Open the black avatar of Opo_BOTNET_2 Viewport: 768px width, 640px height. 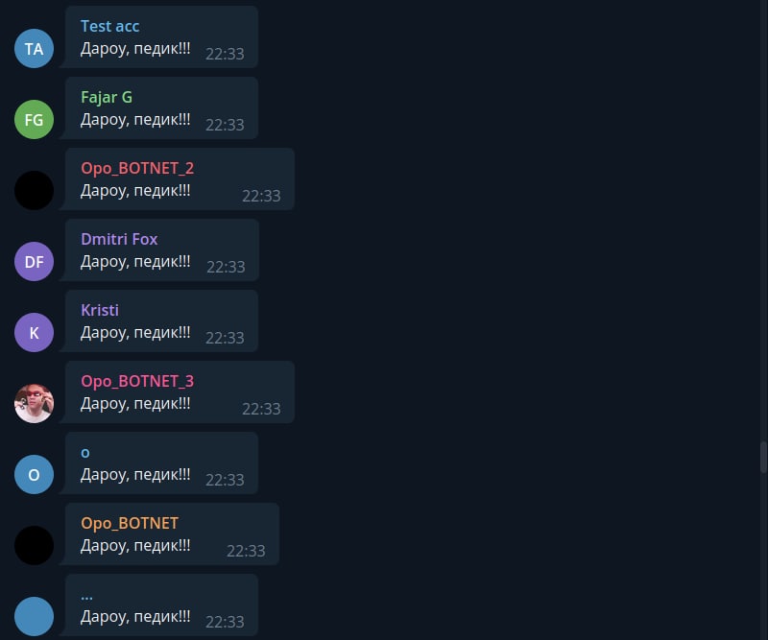34,191
